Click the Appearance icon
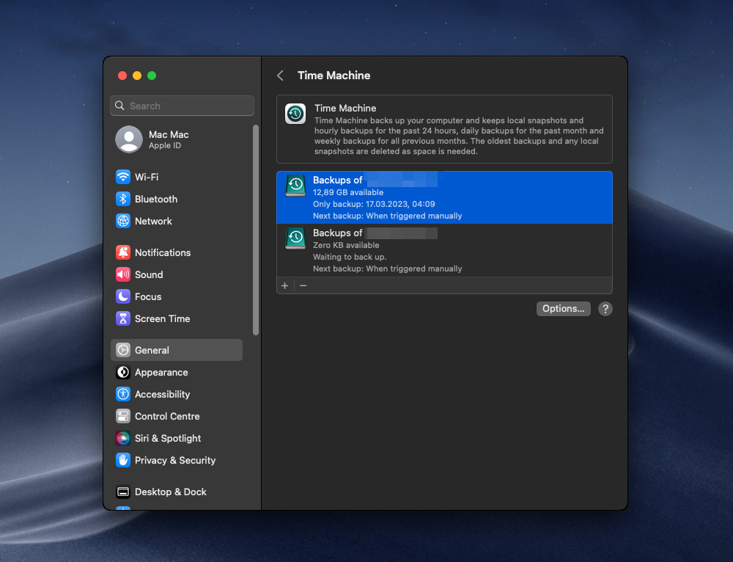 [123, 372]
